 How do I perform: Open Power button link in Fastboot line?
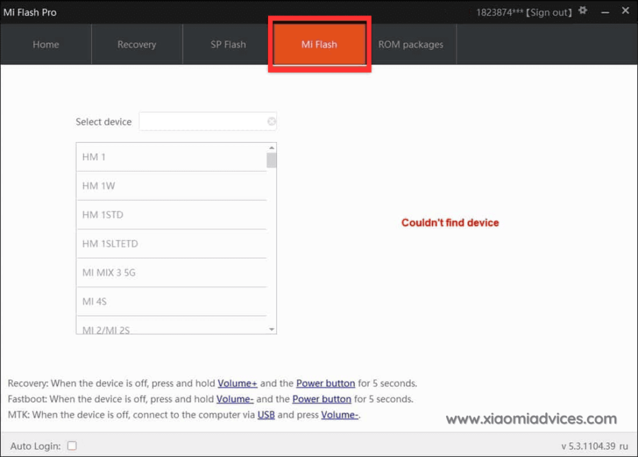[x=322, y=399]
